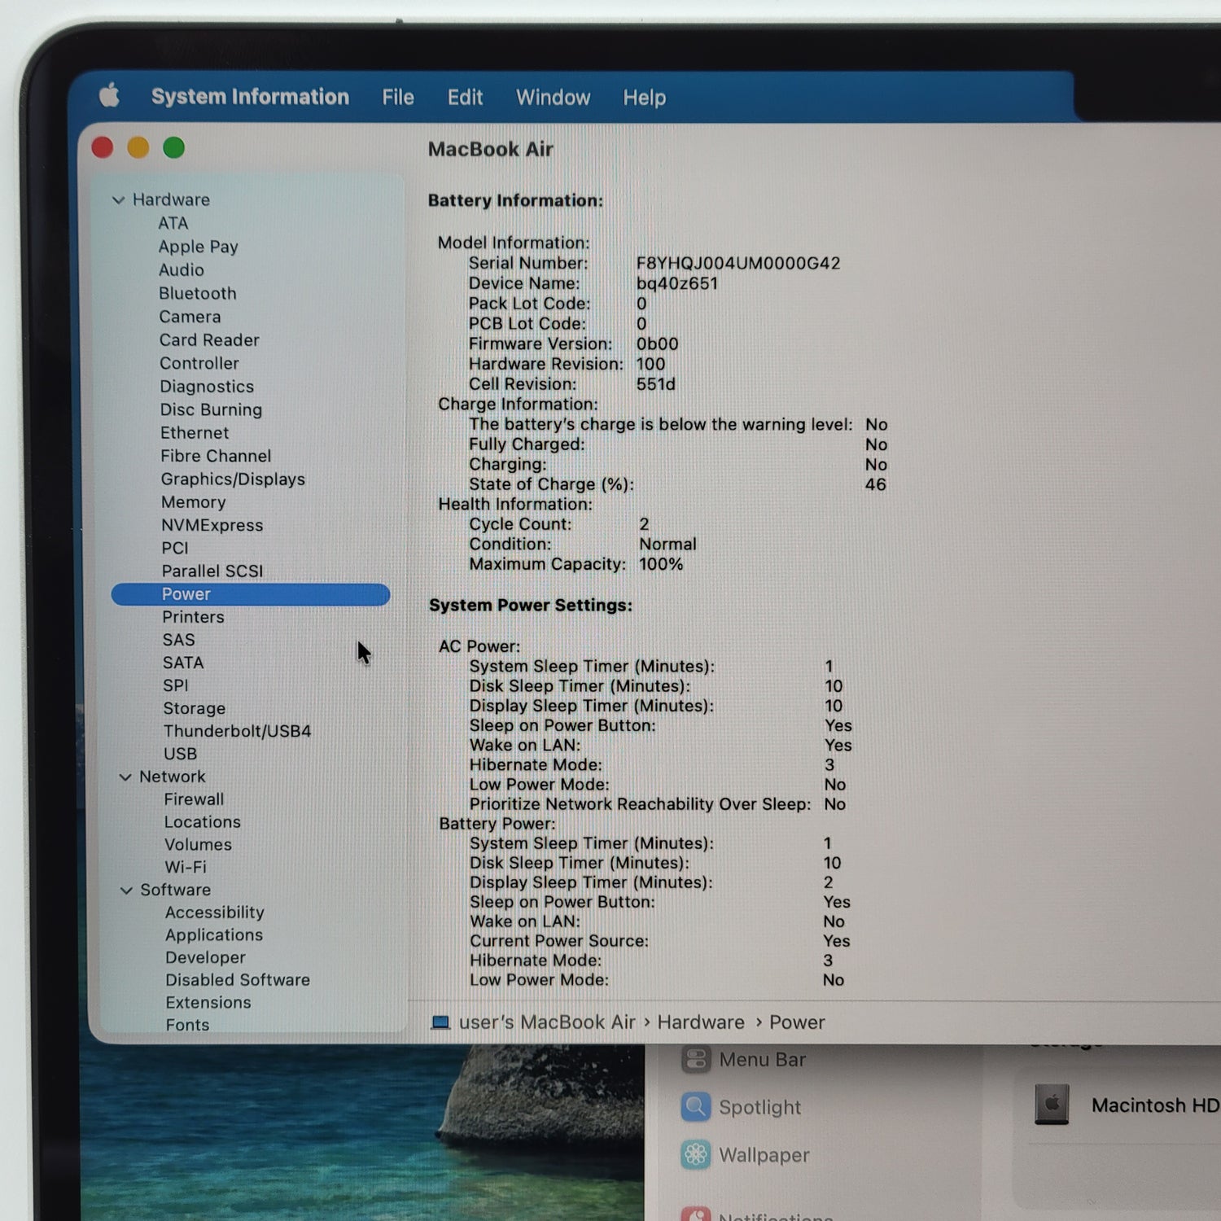This screenshot has height=1221, width=1221.
Task: Select Applications under Software
Action: point(214,935)
